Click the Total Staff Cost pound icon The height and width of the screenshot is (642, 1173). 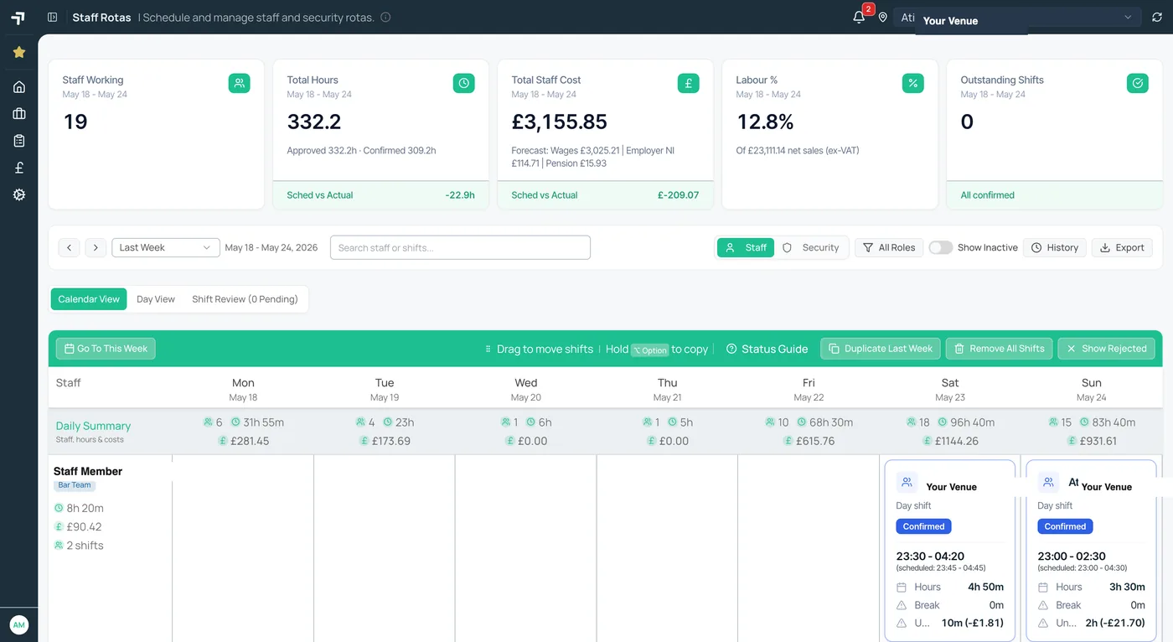coord(688,83)
